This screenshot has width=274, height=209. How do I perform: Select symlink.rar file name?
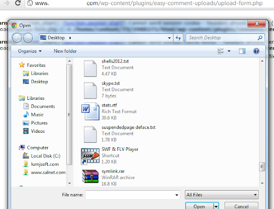113,171
